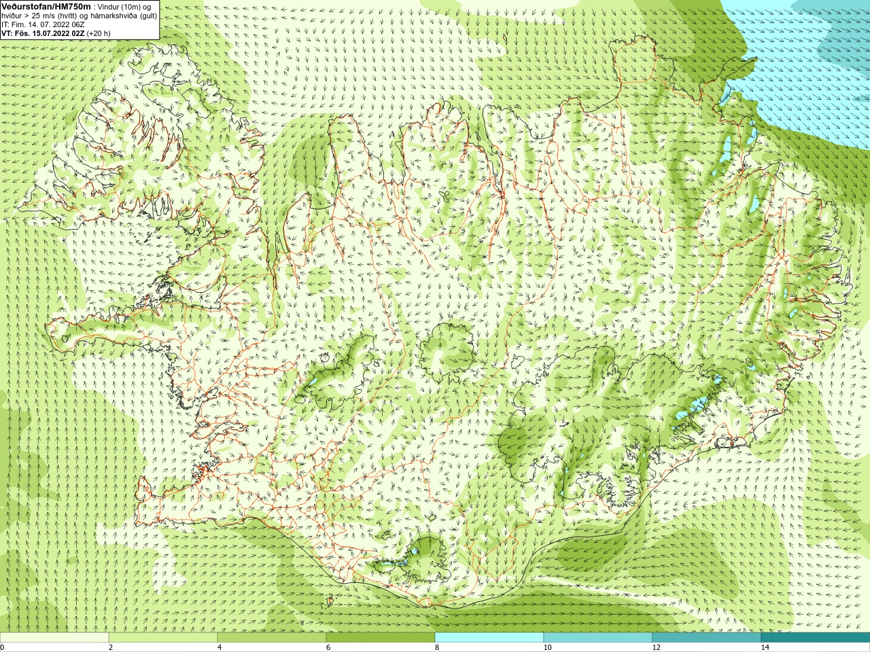The height and width of the screenshot is (652, 870).
Task: Click the 'IT: Fim. 14. 07. 2022 06Z' text
Action: pyautogui.click(x=43, y=24)
